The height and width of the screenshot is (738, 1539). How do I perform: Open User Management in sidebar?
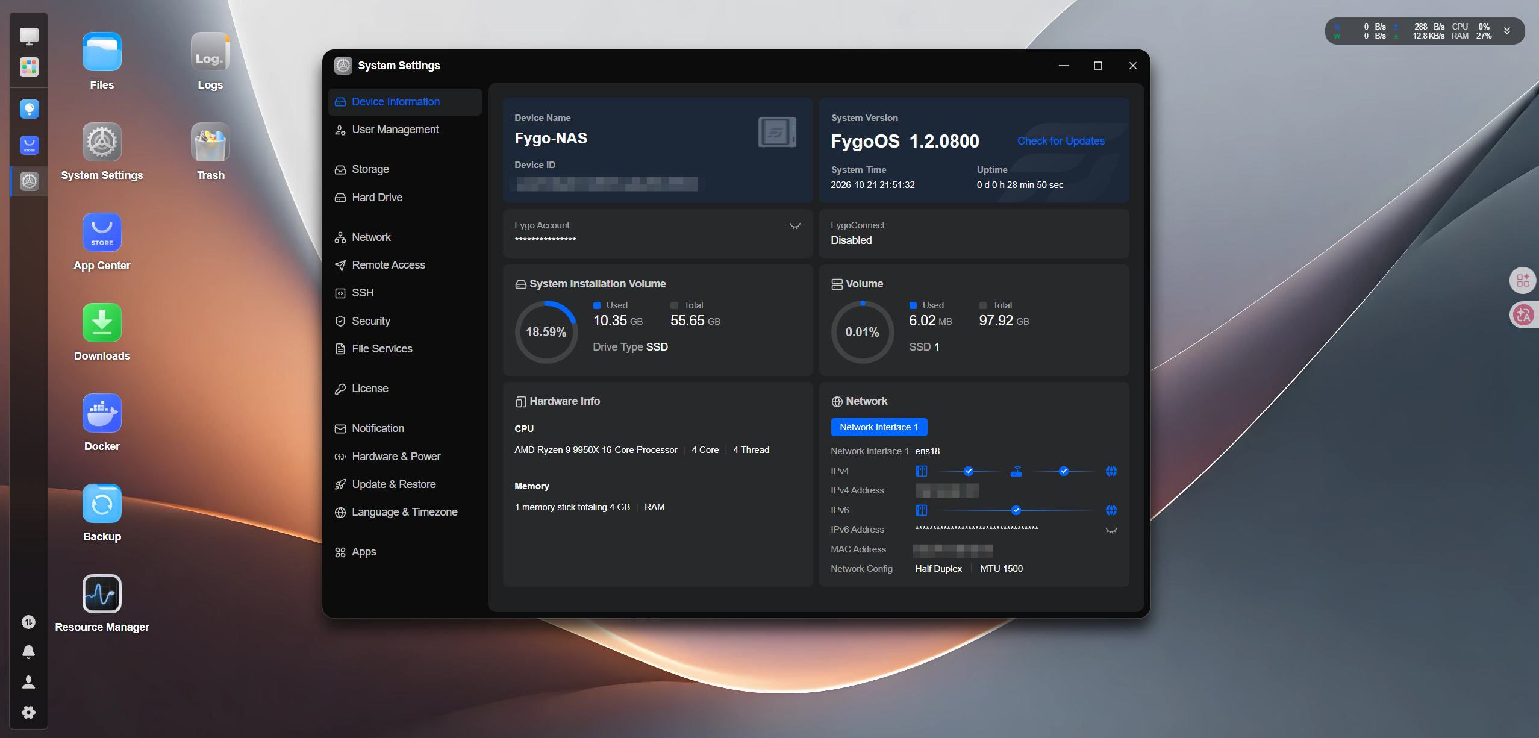click(x=405, y=130)
